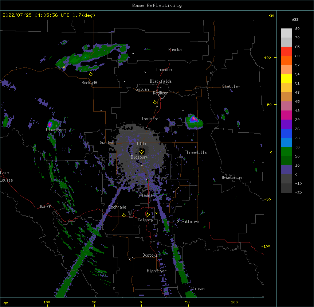This screenshot has height=307, width=314.
Task: Click the km unit label beside the timestamp row
Action: [x=271, y=15]
